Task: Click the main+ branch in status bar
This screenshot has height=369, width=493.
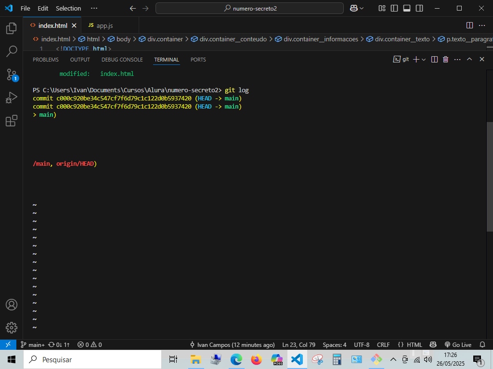Action: [33, 344]
